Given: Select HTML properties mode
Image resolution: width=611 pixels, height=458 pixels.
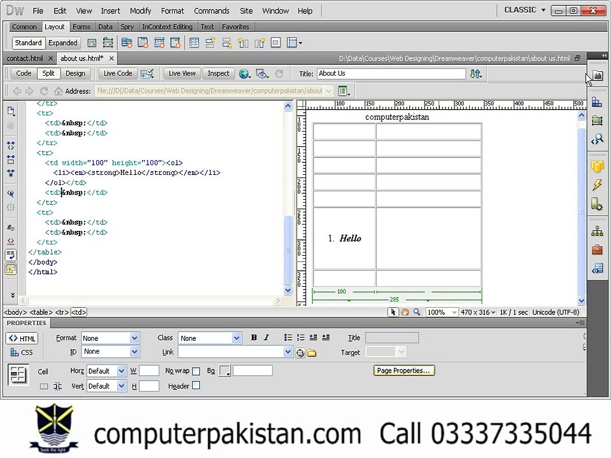Looking at the screenshot, I should coord(22,338).
